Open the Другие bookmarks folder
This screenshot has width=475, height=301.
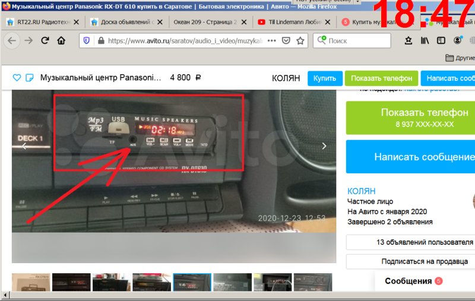pyautogui.click(x=460, y=58)
